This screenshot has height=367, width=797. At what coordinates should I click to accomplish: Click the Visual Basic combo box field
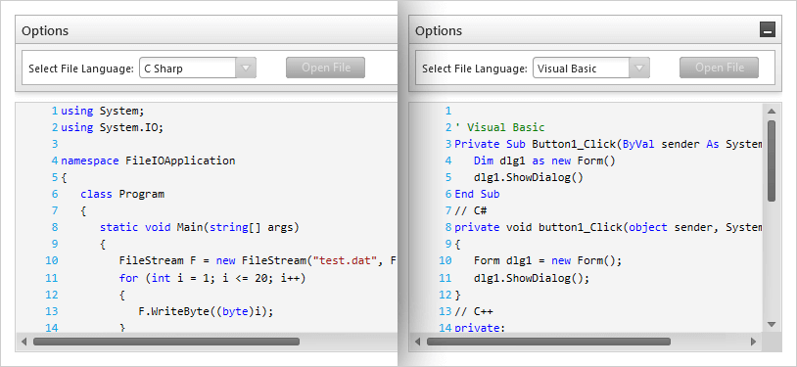pyautogui.click(x=591, y=69)
